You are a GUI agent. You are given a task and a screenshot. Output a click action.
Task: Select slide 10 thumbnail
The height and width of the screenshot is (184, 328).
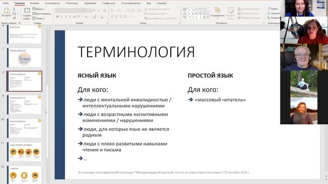(24, 128)
